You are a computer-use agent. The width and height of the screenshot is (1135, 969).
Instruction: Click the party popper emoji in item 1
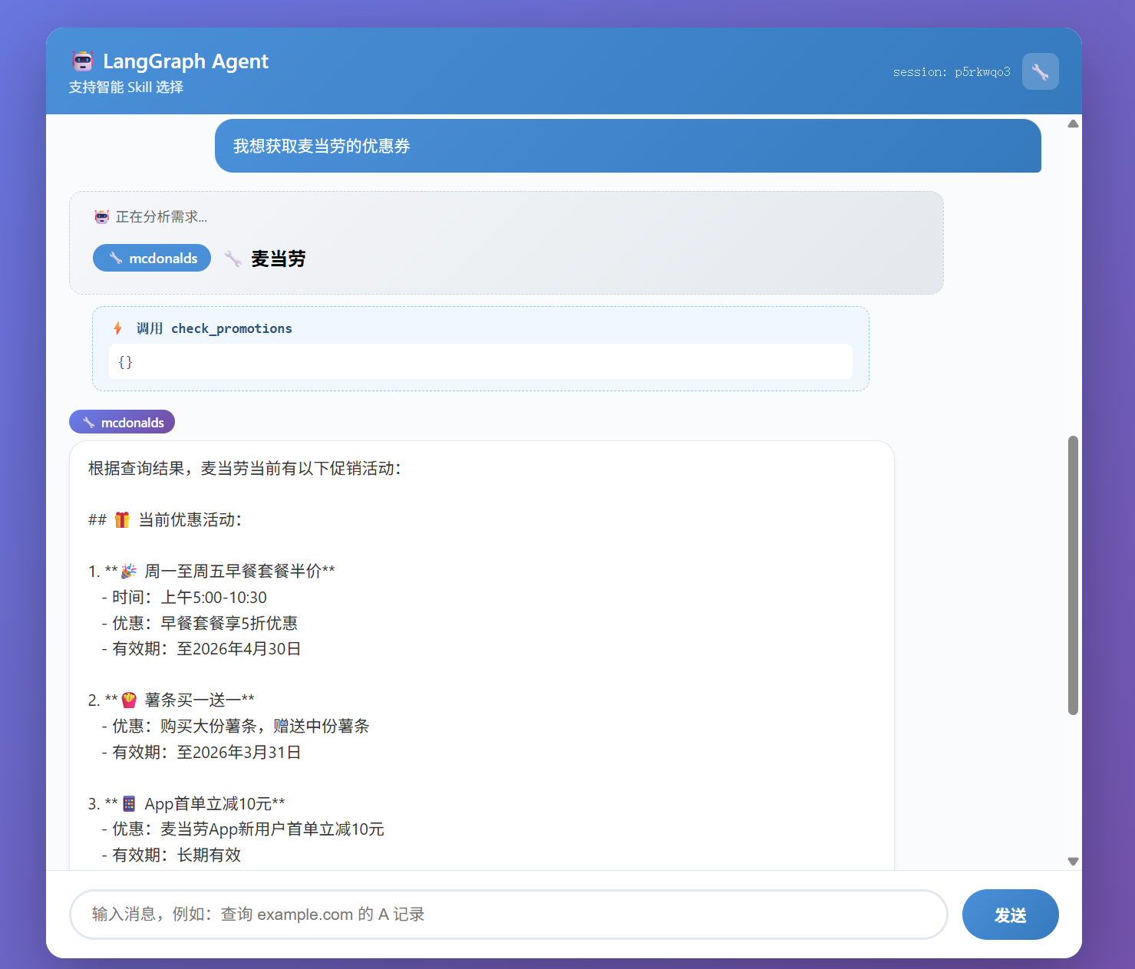coord(129,572)
